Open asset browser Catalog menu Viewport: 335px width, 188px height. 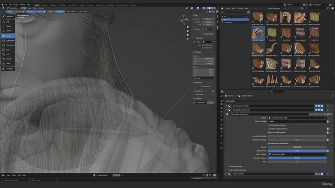240,8
